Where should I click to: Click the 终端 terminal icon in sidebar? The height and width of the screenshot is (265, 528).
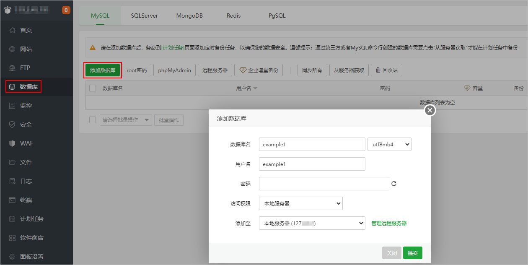tap(12, 200)
